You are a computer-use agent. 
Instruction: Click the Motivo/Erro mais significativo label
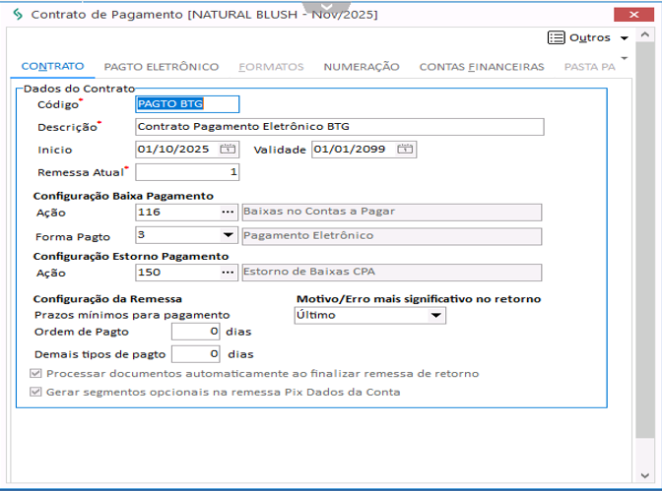click(419, 299)
